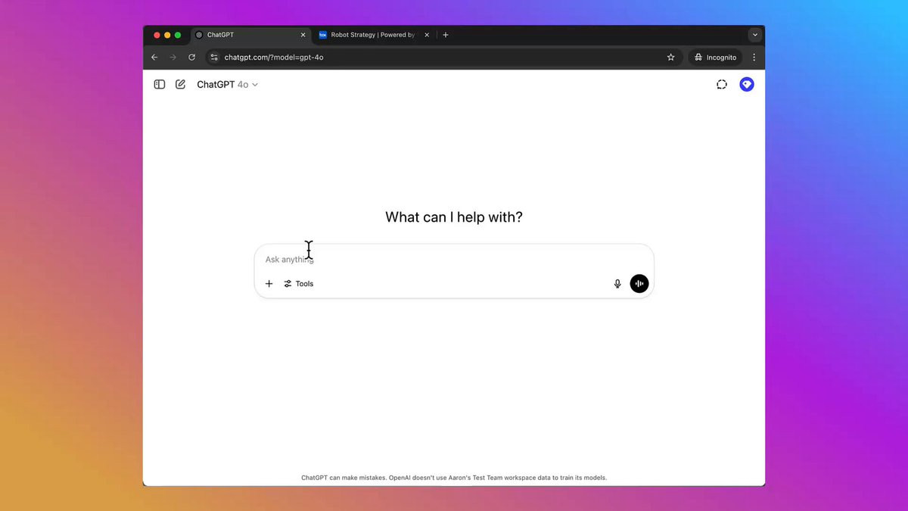Go back with the browser back arrow

click(154, 58)
